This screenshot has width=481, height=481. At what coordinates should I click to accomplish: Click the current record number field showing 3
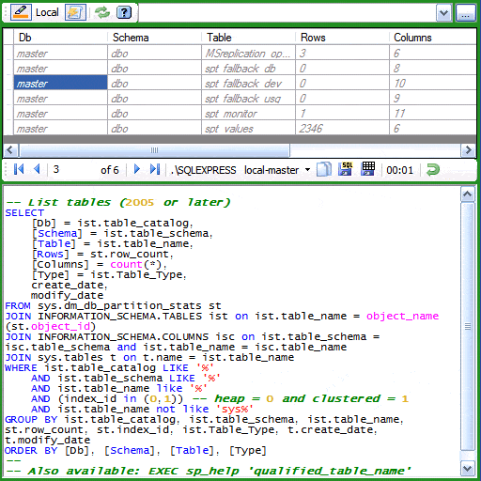(72, 169)
